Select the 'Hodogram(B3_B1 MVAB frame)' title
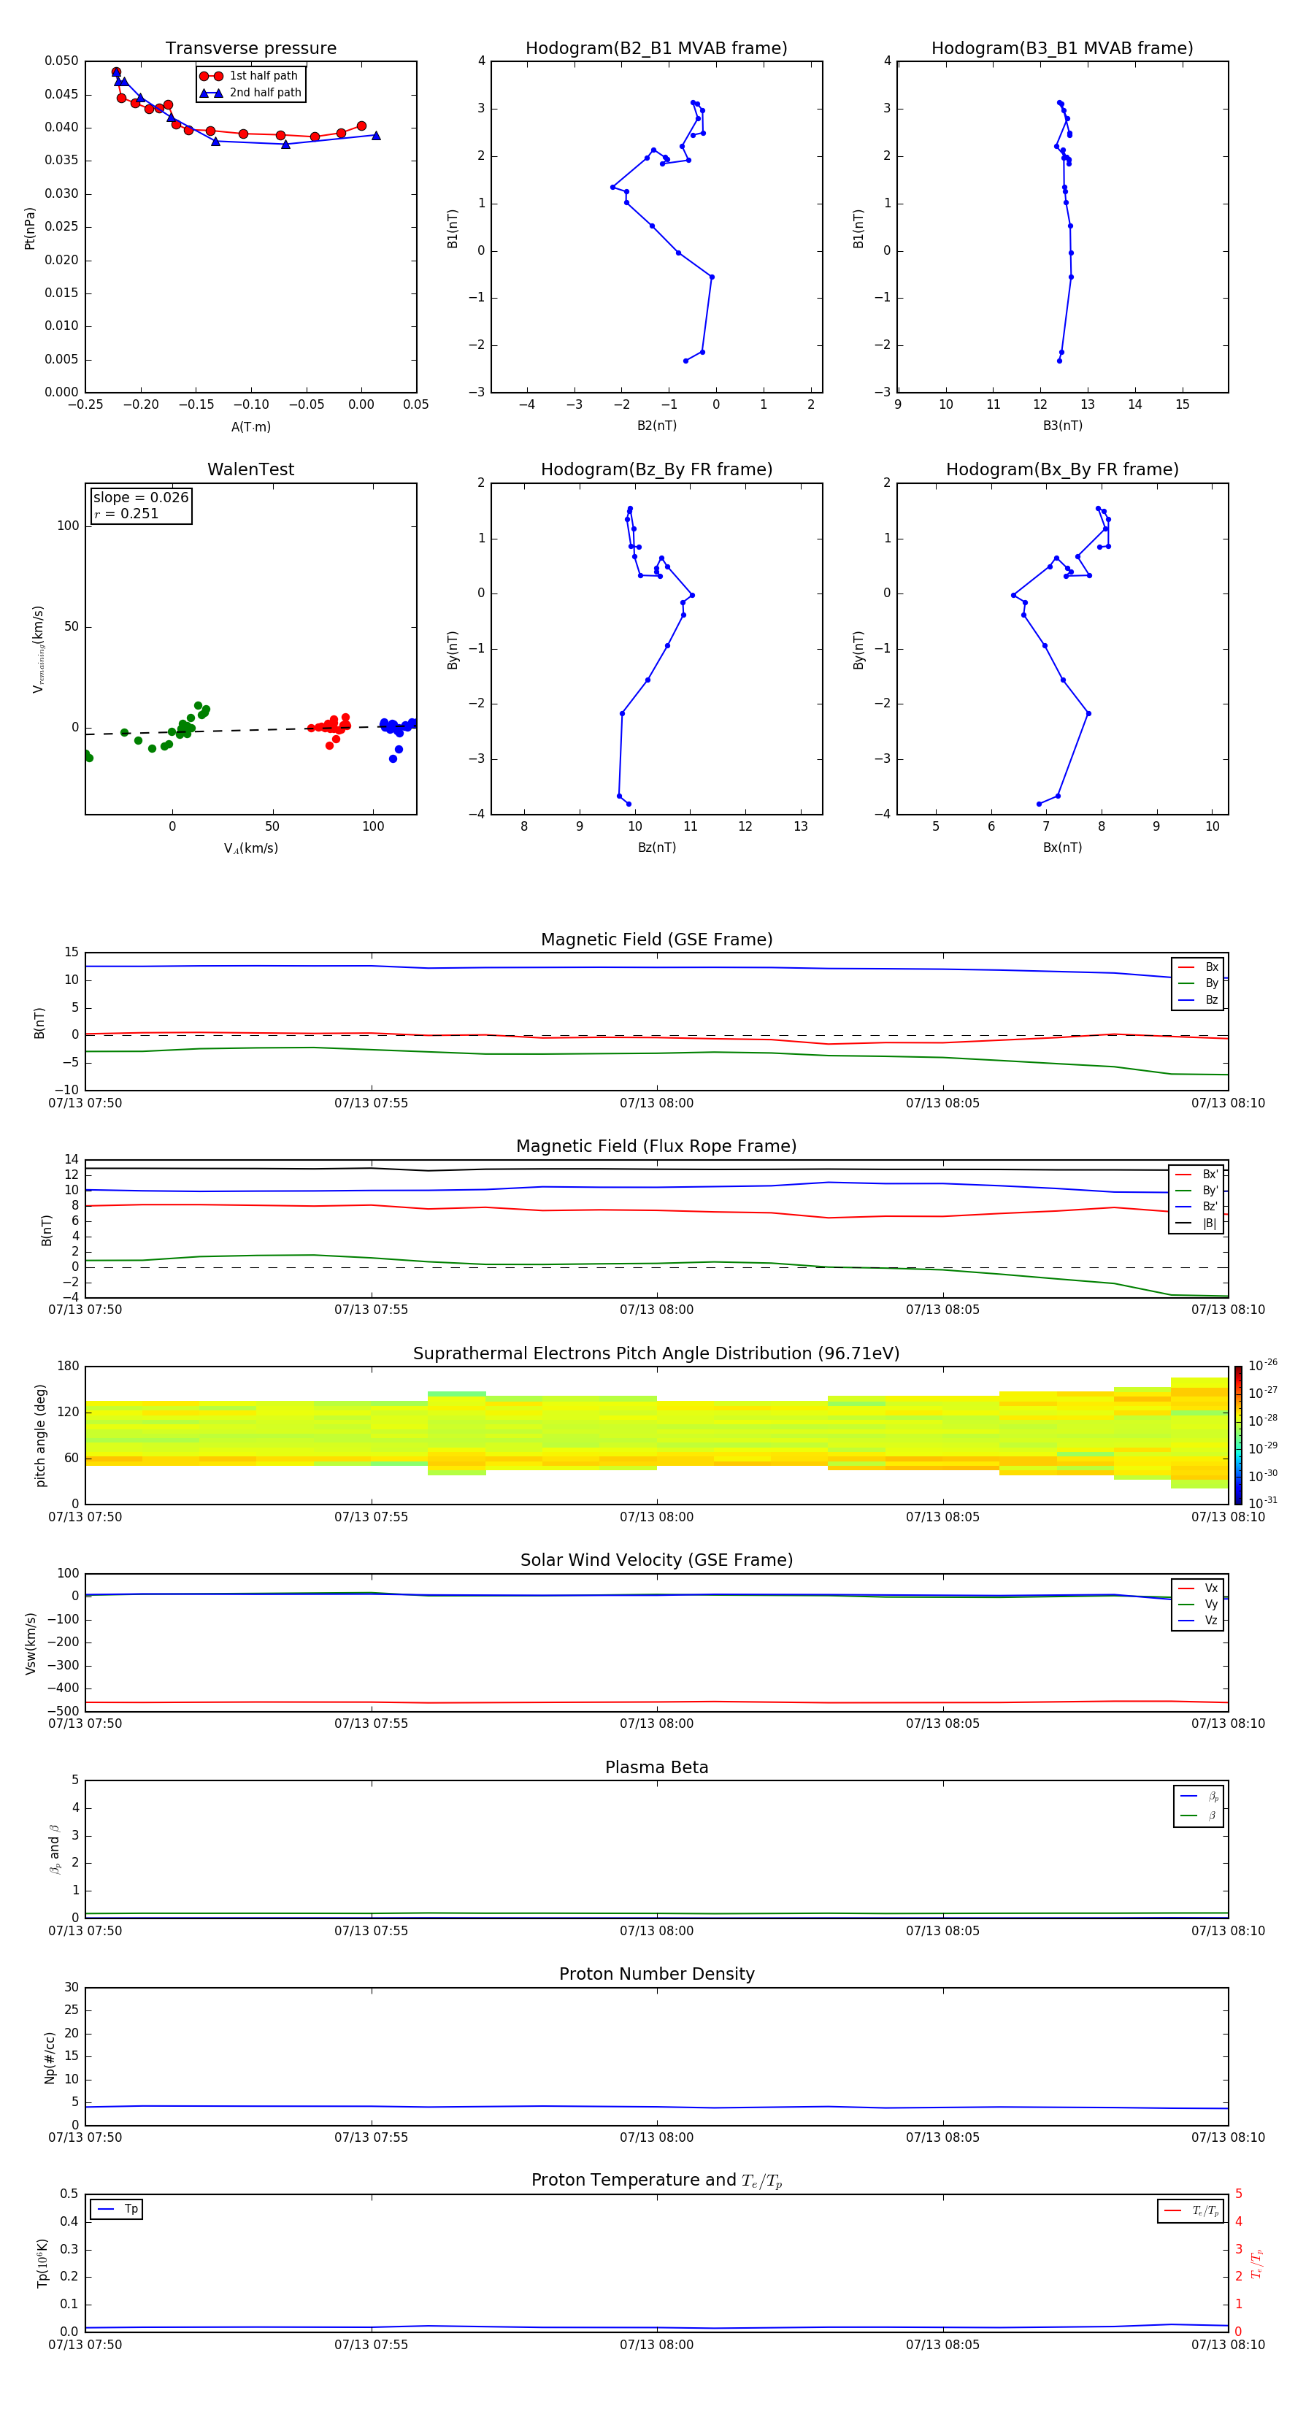The height and width of the screenshot is (2409, 1314). tap(1062, 49)
